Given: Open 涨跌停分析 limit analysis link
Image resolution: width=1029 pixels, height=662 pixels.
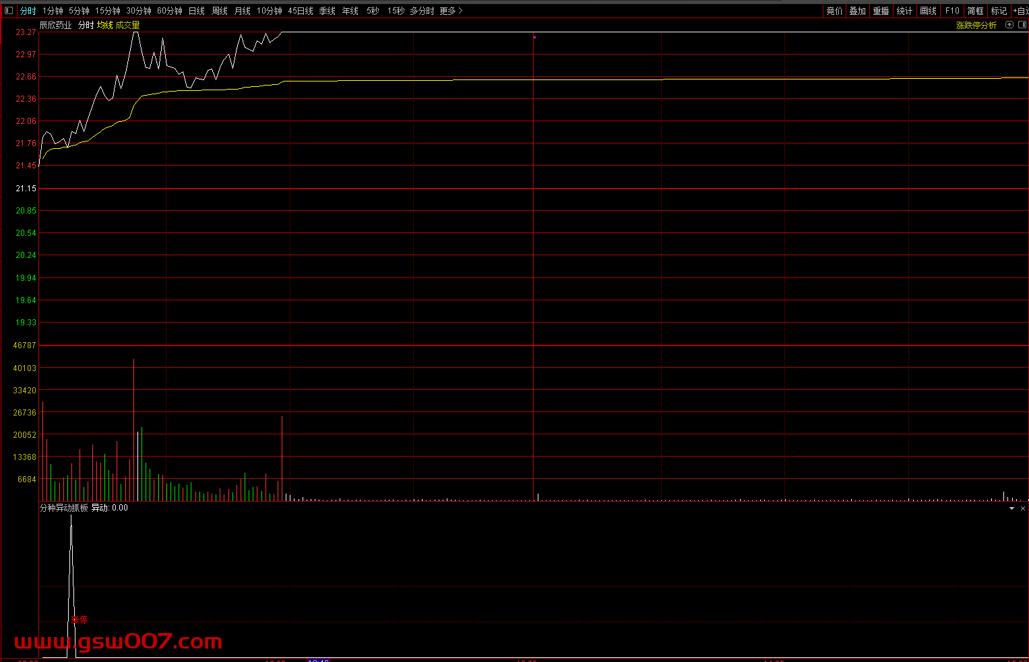Looking at the screenshot, I should pyautogui.click(x=976, y=25).
